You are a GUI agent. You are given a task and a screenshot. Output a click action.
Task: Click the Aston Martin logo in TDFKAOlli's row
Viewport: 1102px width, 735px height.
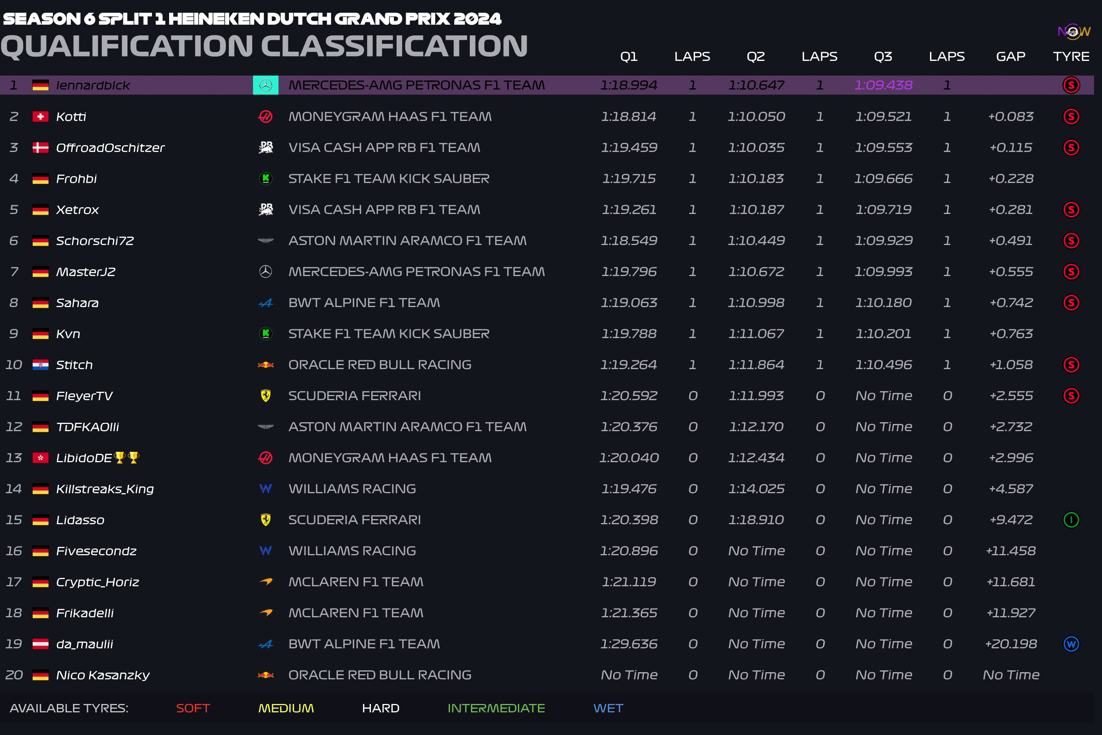266,426
